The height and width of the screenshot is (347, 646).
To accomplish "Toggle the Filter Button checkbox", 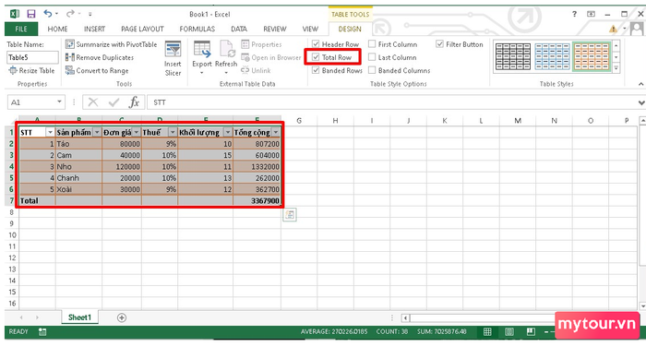I will coord(439,43).
